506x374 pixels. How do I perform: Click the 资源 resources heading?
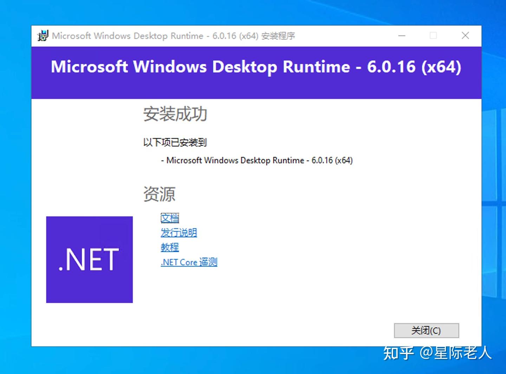pyautogui.click(x=159, y=194)
